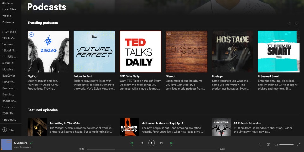Show previous trending podcasts arrow
The height and width of the screenshot is (152, 304).
pos(289,24)
